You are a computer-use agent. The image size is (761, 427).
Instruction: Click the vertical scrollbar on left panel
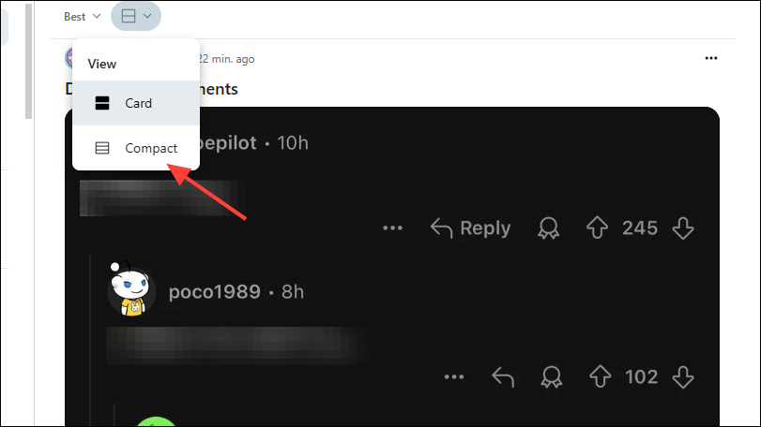click(29, 61)
